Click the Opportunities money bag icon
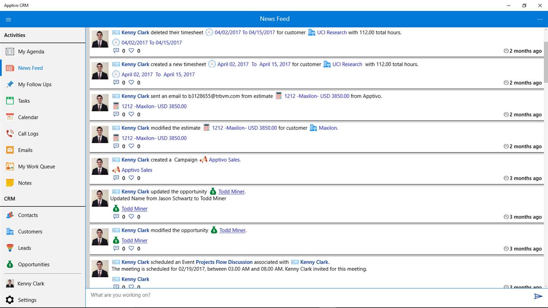The image size is (548, 308). 10,264
